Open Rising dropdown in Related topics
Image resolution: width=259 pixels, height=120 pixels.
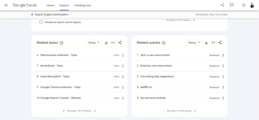[94, 43]
